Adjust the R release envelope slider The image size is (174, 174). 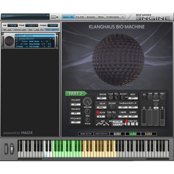[162, 117]
